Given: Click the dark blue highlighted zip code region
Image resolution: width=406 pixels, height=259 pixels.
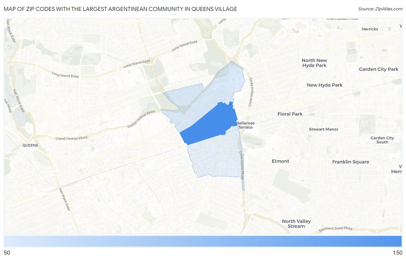Looking at the screenshot, I should pyautogui.click(x=211, y=124).
